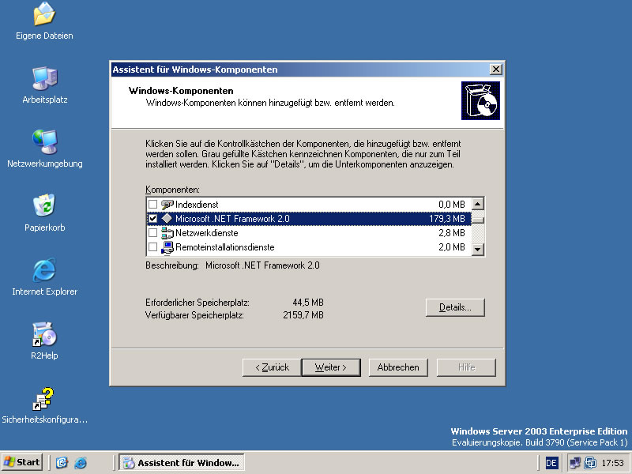Select the Arbeitsplatz desktop icon
Viewport: 632px width, 474px height.
pos(44,79)
